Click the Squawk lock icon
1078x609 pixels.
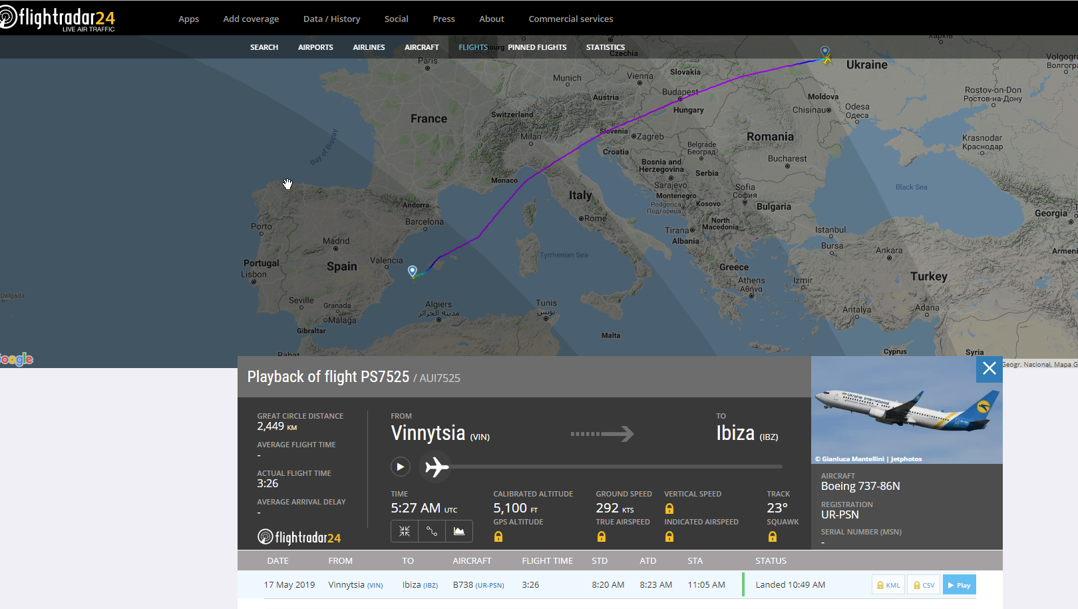[x=773, y=537]
